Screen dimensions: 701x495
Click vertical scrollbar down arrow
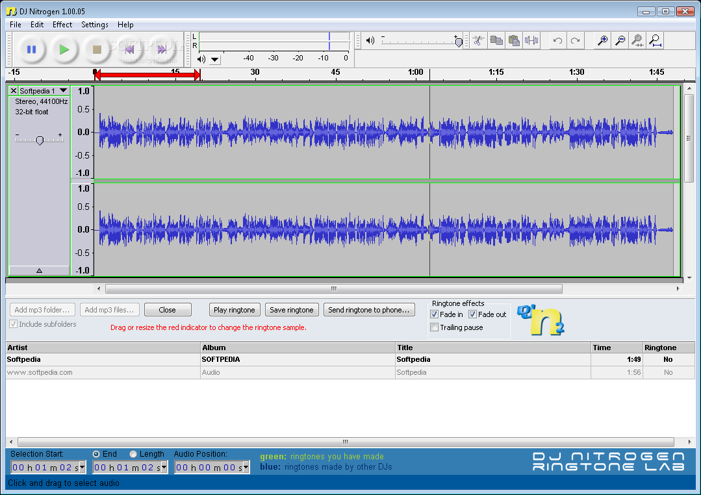pyautogui.click(x=689, y=277)
